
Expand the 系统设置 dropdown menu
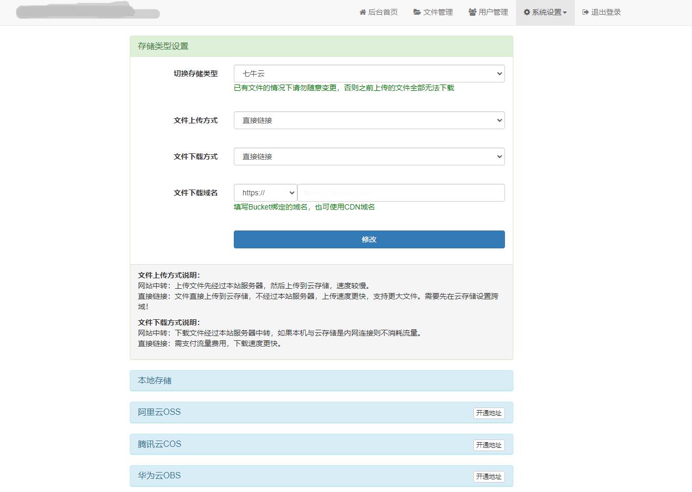(545, 12)
